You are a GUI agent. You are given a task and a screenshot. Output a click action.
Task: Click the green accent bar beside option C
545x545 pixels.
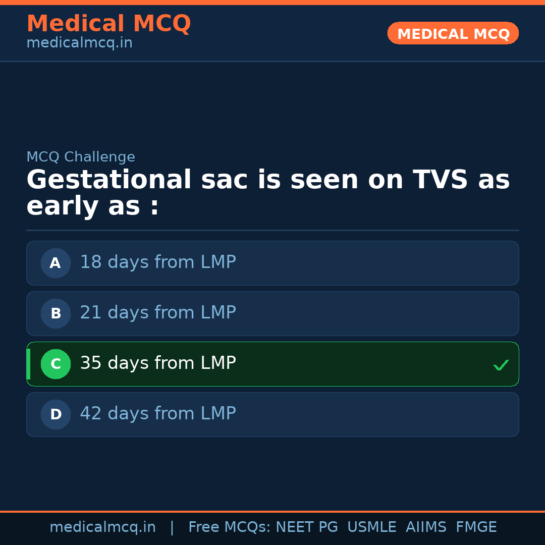(x=28, y=364)
